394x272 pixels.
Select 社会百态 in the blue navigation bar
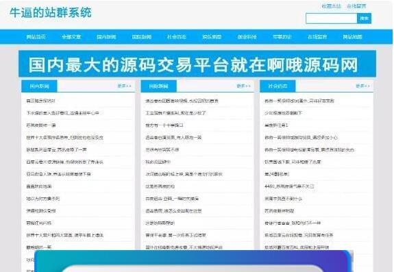click(177, 37)
